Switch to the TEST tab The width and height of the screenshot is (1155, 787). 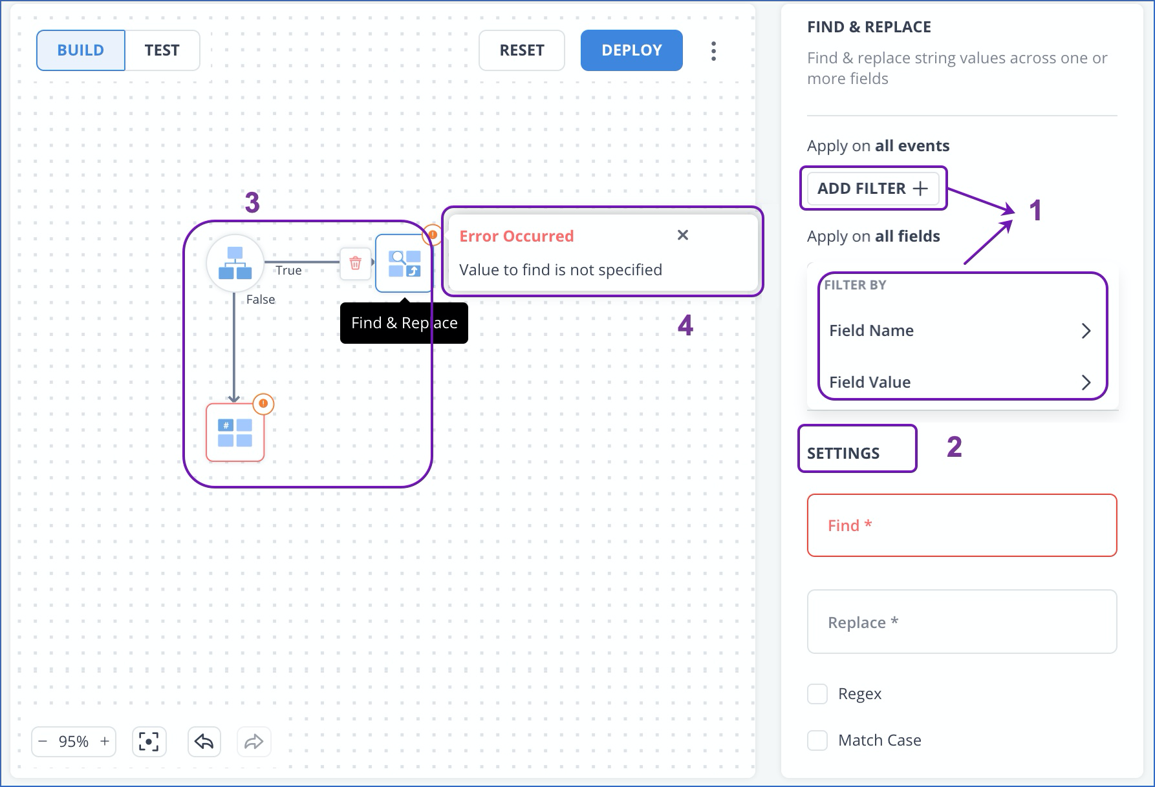[162, 50]
